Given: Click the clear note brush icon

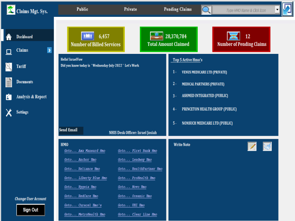Looking at the screenshot, I should pos(267,146).
